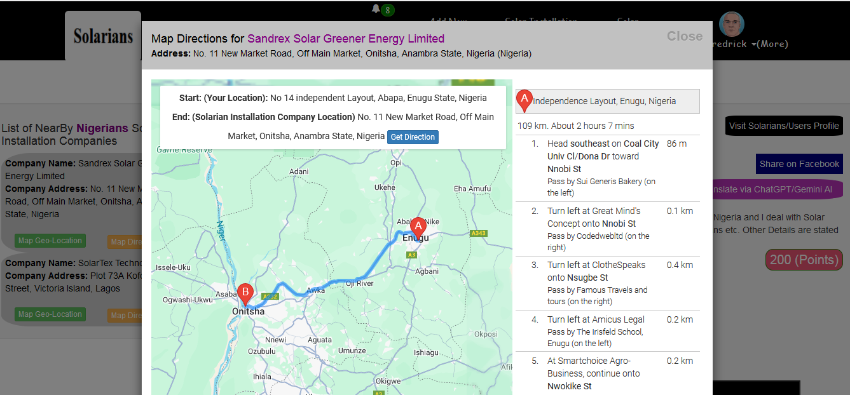850x395 pixels.
Task: Click Map Directions button for Sandrex Solar
Action: click(x=125, y=241)
